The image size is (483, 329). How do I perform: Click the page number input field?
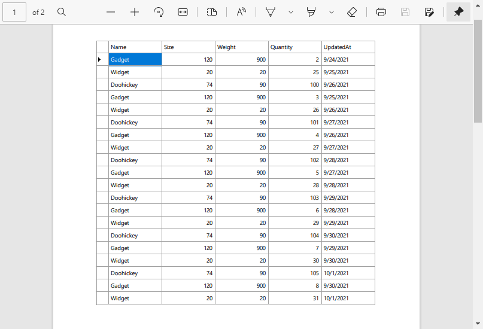(14, 12)
